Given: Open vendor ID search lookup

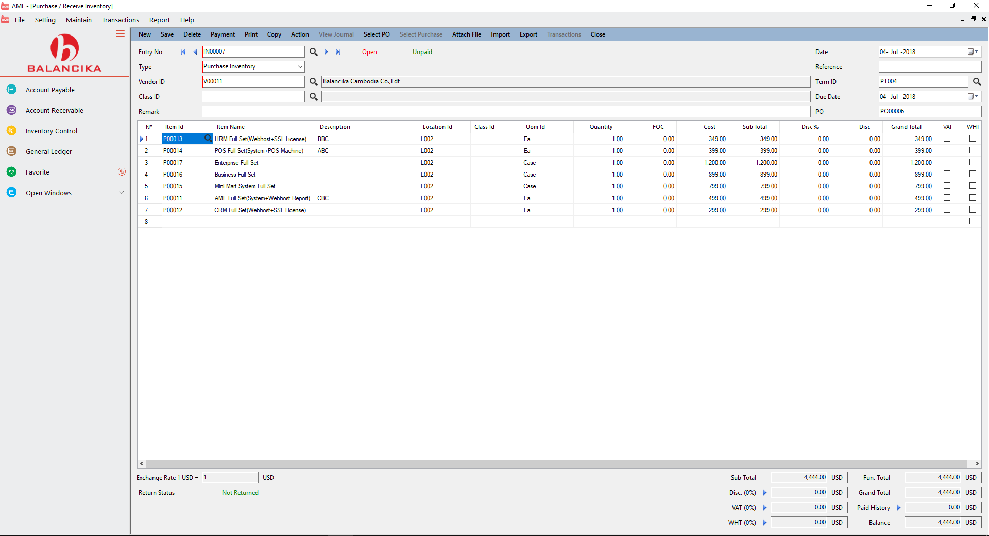Looking at the screenshot, I should point(313,82).
